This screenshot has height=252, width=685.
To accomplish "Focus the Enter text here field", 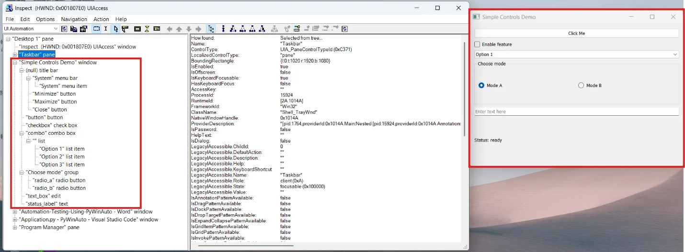I will (x=577, y=111).
